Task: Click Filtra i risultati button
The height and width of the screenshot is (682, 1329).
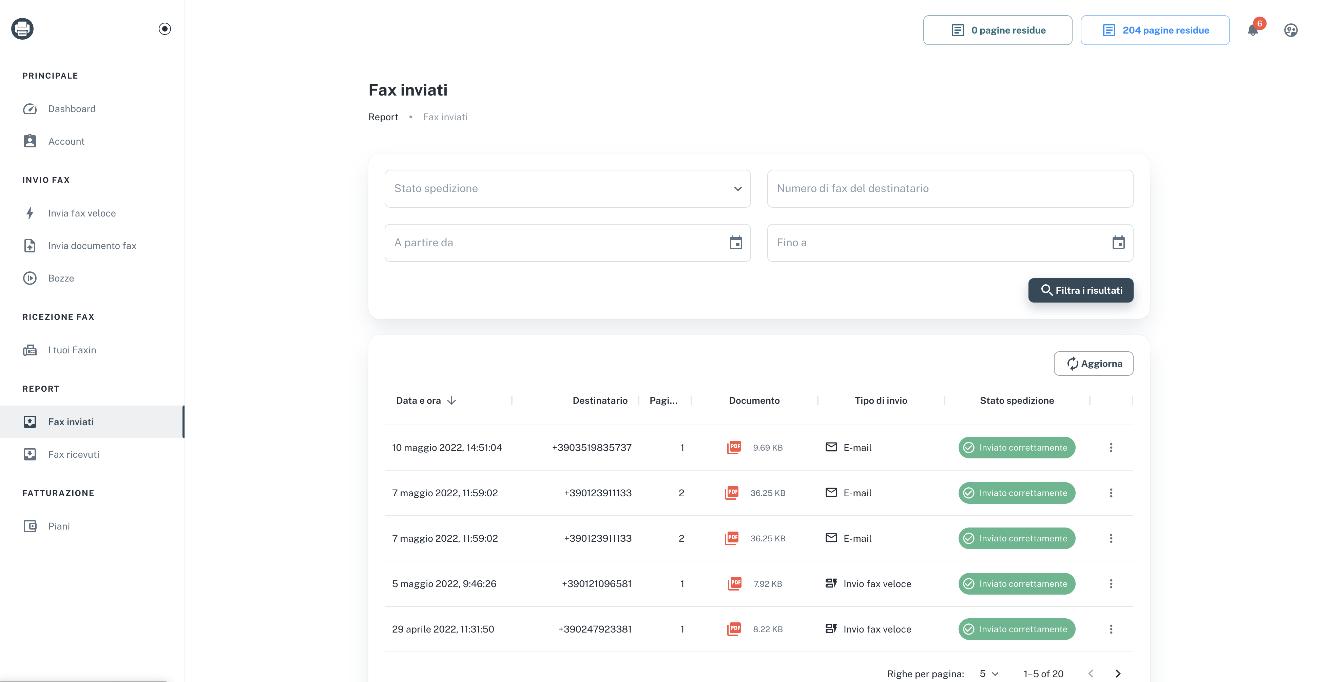Action: point(1080,291)
